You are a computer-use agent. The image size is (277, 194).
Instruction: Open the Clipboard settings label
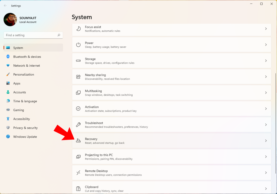pyautogui.click(x=92, y=187)
